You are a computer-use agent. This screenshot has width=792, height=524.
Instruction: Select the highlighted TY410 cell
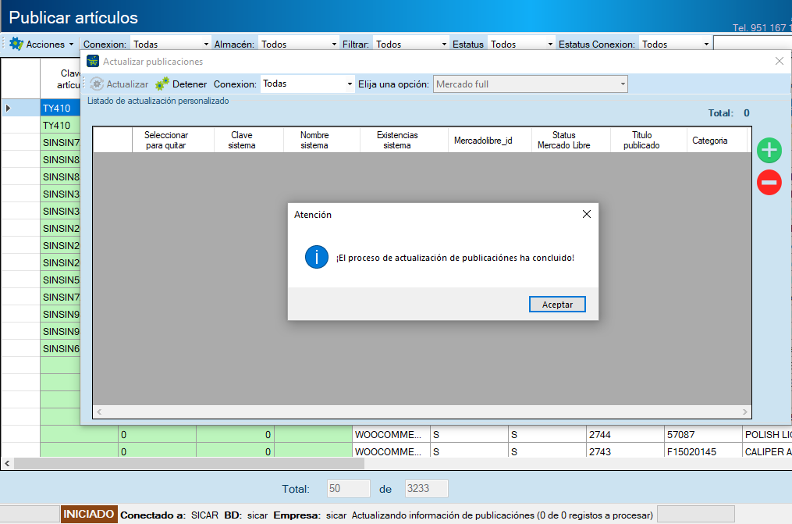point(60,108)
